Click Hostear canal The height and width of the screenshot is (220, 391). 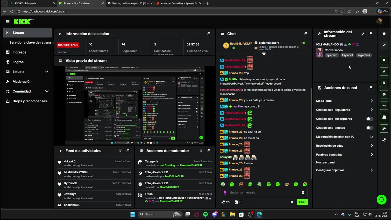tap(326, 163)
